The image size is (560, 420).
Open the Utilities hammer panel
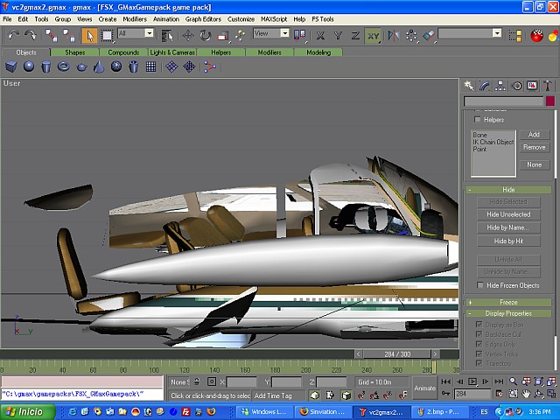pos(547,86)
